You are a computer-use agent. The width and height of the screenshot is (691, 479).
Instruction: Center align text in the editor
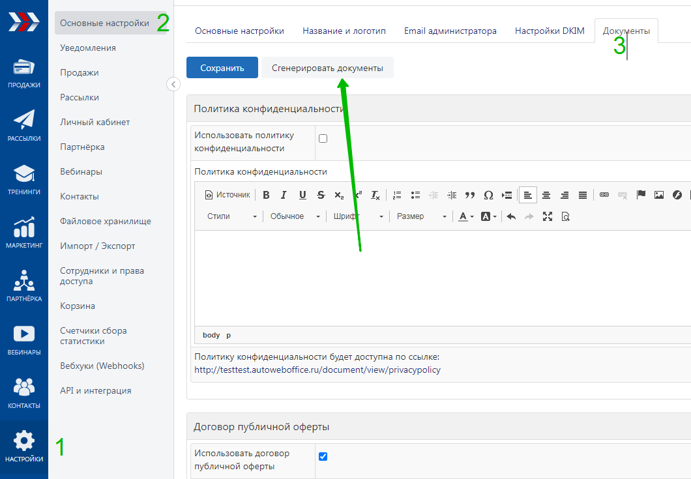coord(546,195)
